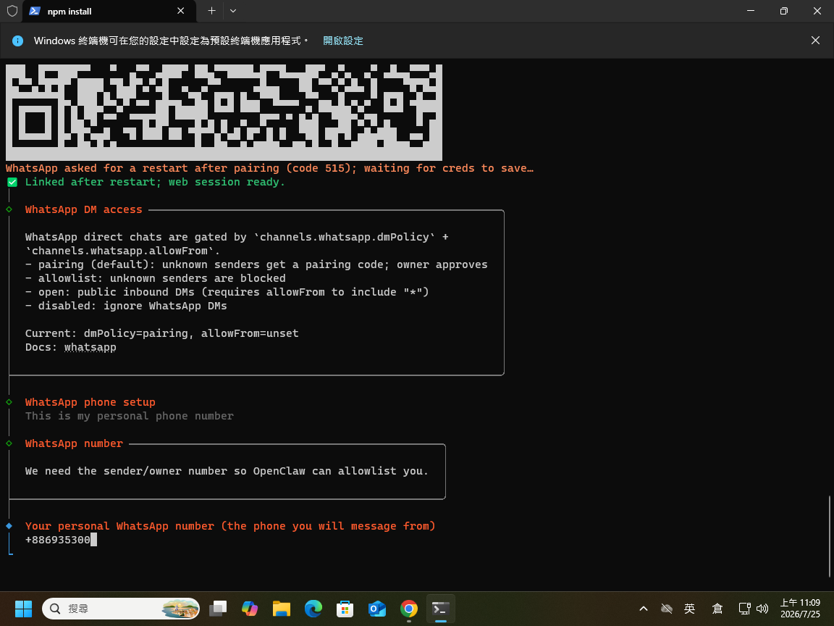Click the shield icon in title bar
Image resolution: width=834 pixels, height=626 pixels.
[x=12, y=11]
